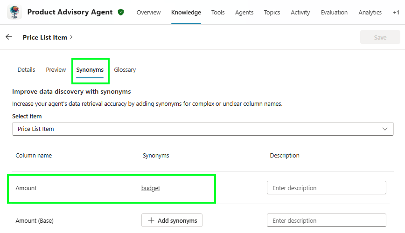The width and height of the screenshot is (405, 233).
Task: Click the Product Advisory Agent logo icon
Action: pos(14,12)
